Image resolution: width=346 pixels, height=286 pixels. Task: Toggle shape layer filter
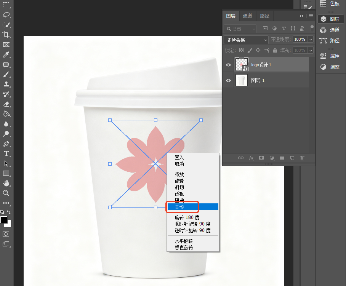(293, 29)
